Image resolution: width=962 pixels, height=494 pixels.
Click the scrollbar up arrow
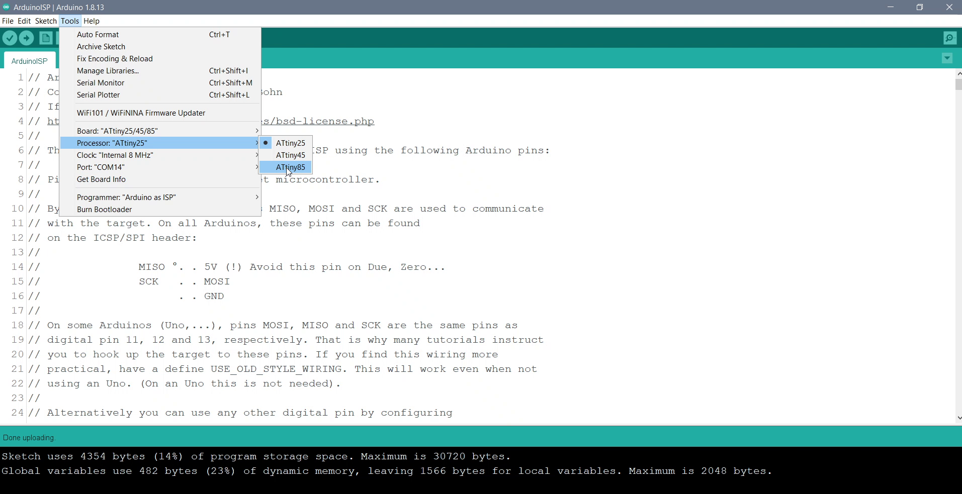click(958, 73)
